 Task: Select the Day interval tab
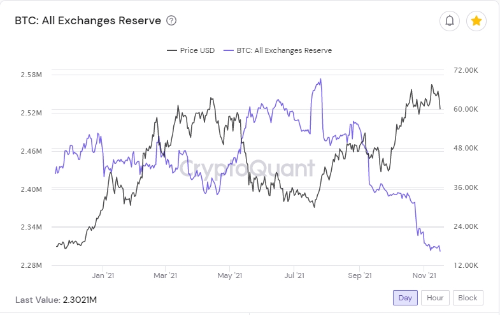pyautogui.click(x=405, y=298)
